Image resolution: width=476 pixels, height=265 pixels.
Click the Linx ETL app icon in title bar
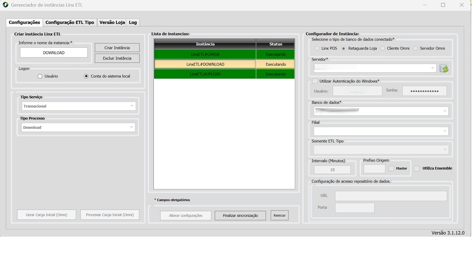[6, 5]
